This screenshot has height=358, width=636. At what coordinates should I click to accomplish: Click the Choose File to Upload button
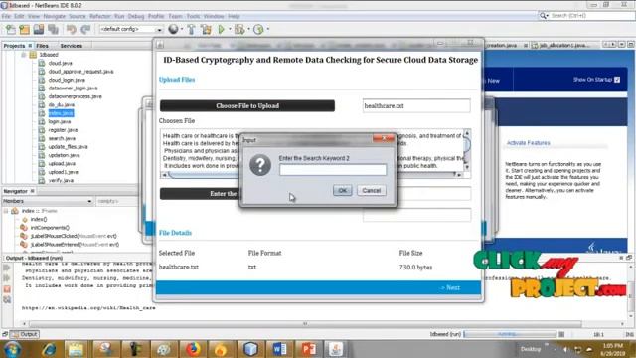coord(247,106)
